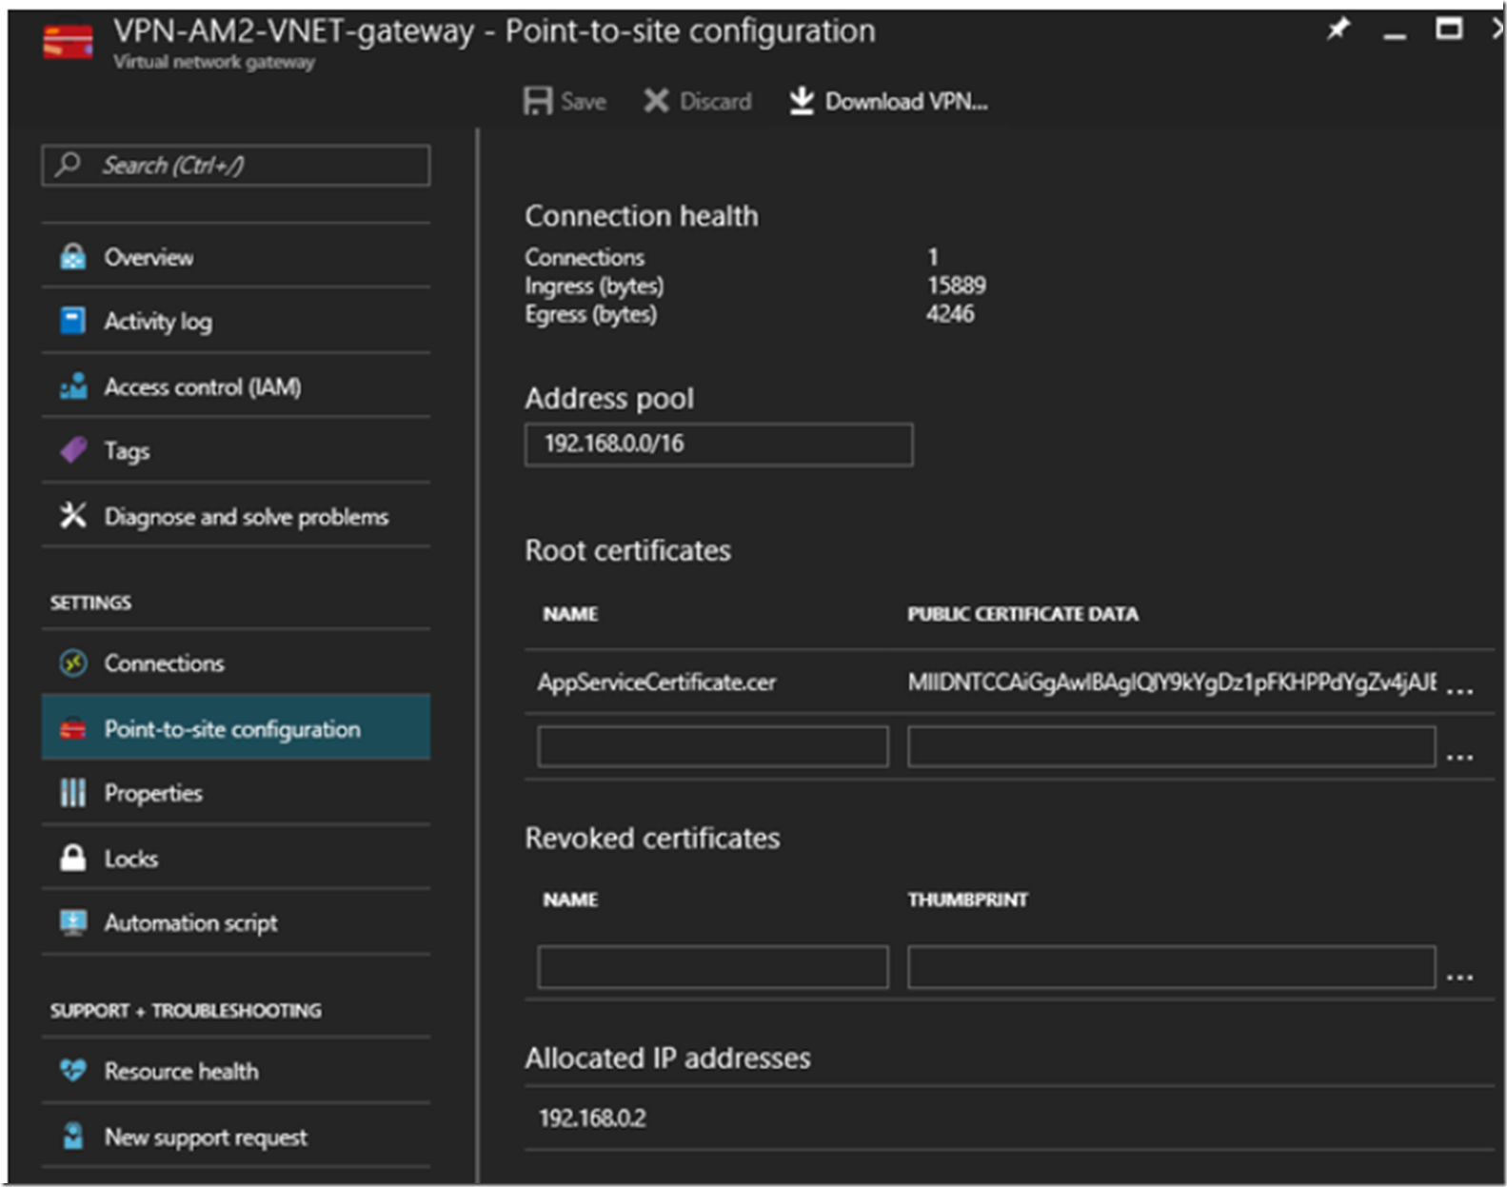Click the THUMBPRINT column header
Screen dimensions: 1507x1187
click(x=967, y=900)
